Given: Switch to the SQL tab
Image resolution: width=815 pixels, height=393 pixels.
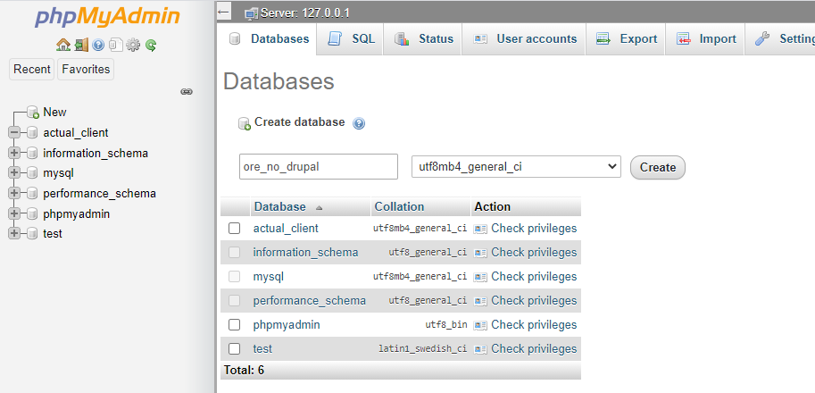Looking at the screenshot, I should tap(352, 39).
